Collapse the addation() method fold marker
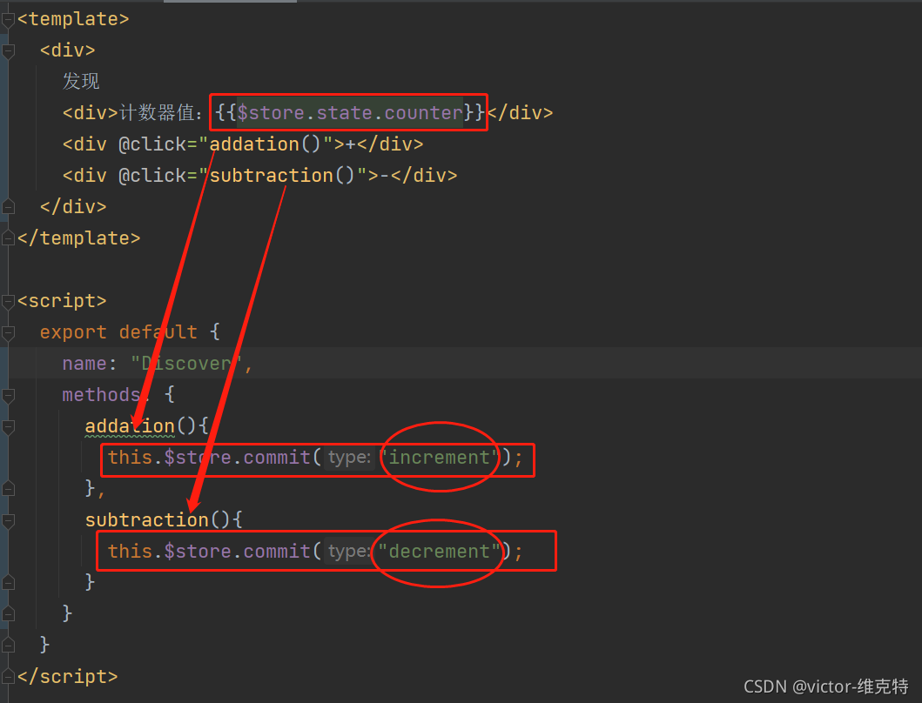922x703 pixels. click(8, 426)
